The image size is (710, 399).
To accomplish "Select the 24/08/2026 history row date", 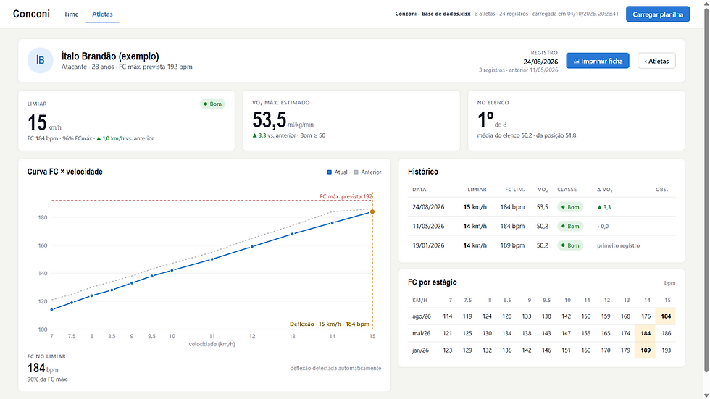I will click(428, 206).
